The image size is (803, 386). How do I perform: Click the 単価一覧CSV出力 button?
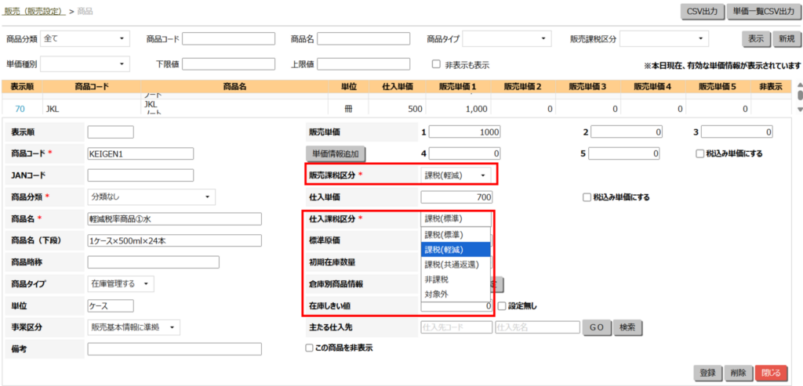764,11
